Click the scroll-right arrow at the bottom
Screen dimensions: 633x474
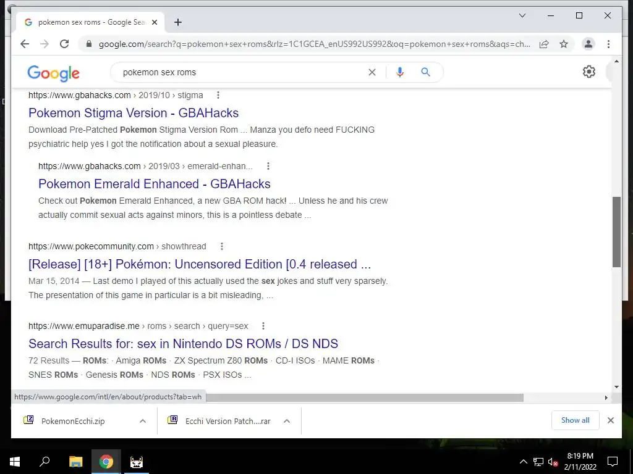point(606,397)
